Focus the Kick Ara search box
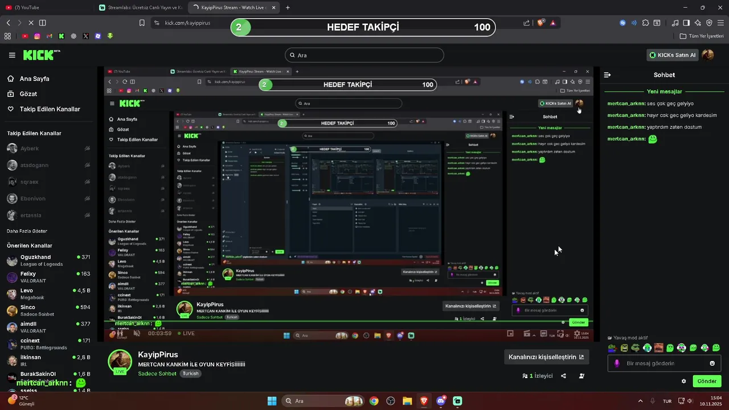729x410 pixels. click(x=364, y=55)
